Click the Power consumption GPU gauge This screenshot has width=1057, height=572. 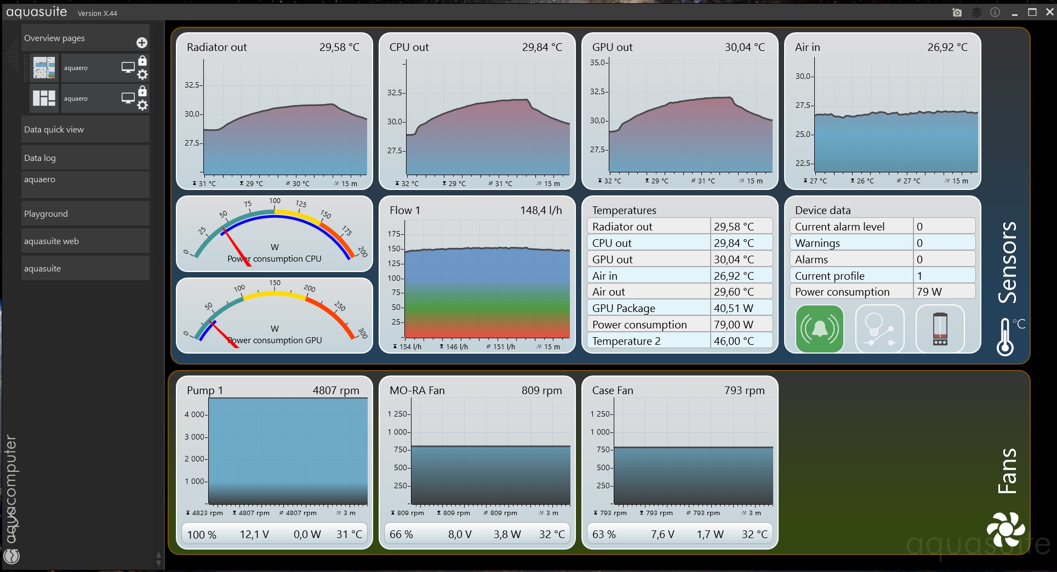point(275,316)
